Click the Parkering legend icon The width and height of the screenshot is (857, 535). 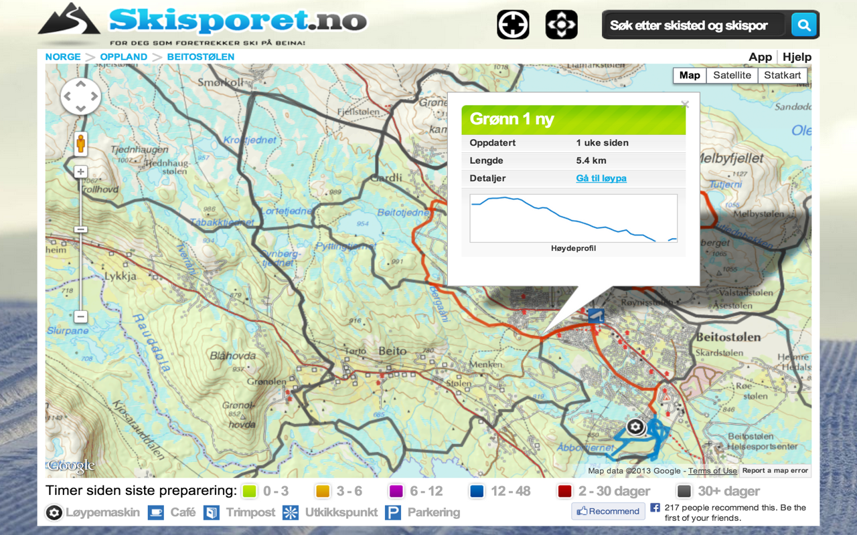click(393, 513)
